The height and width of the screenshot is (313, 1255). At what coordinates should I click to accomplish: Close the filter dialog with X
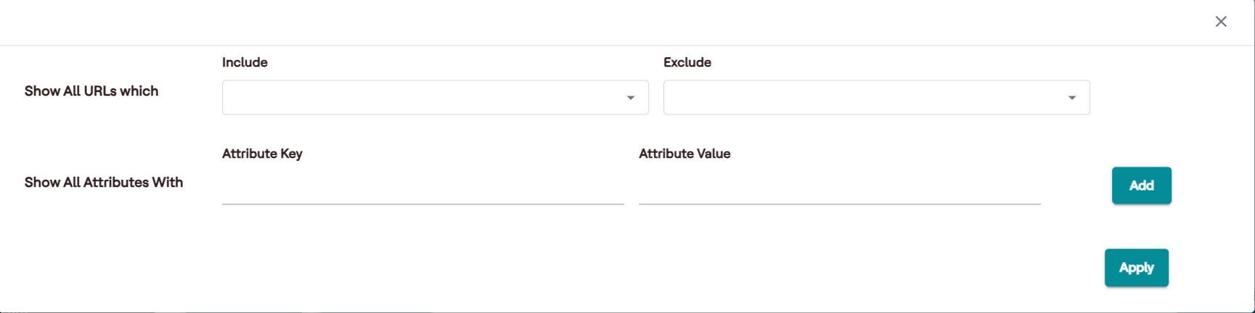[1221, 22]
